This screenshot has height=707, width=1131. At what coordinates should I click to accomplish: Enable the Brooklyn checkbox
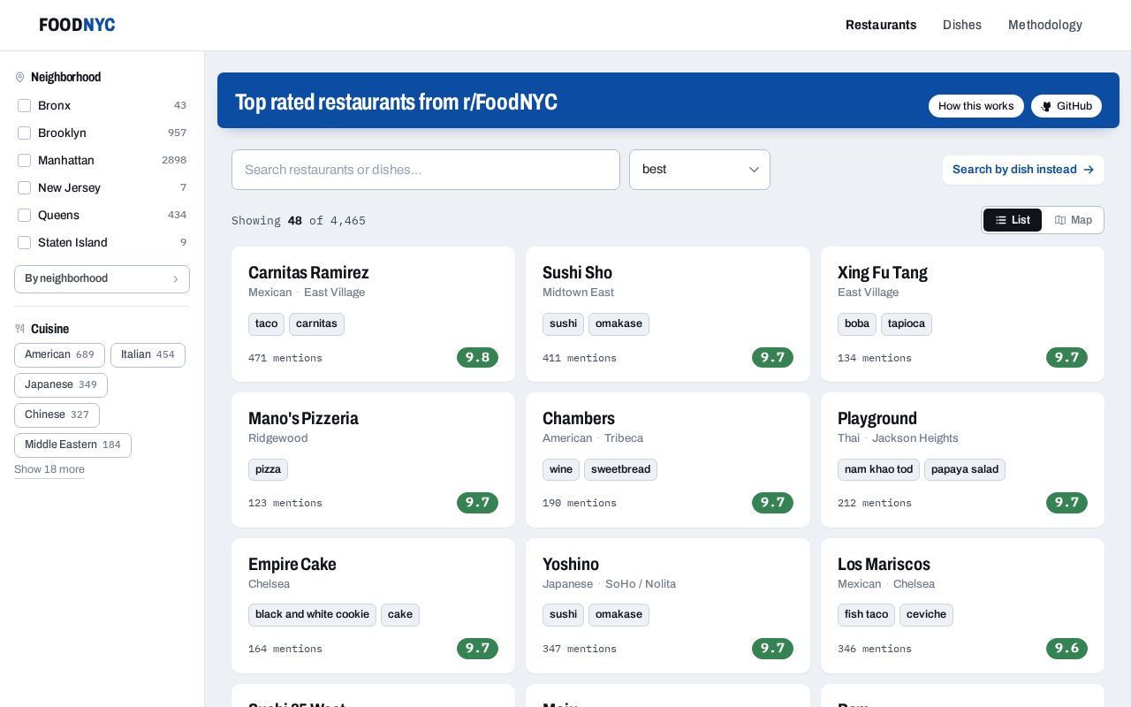pyautogui.click(x=25, y=133)
